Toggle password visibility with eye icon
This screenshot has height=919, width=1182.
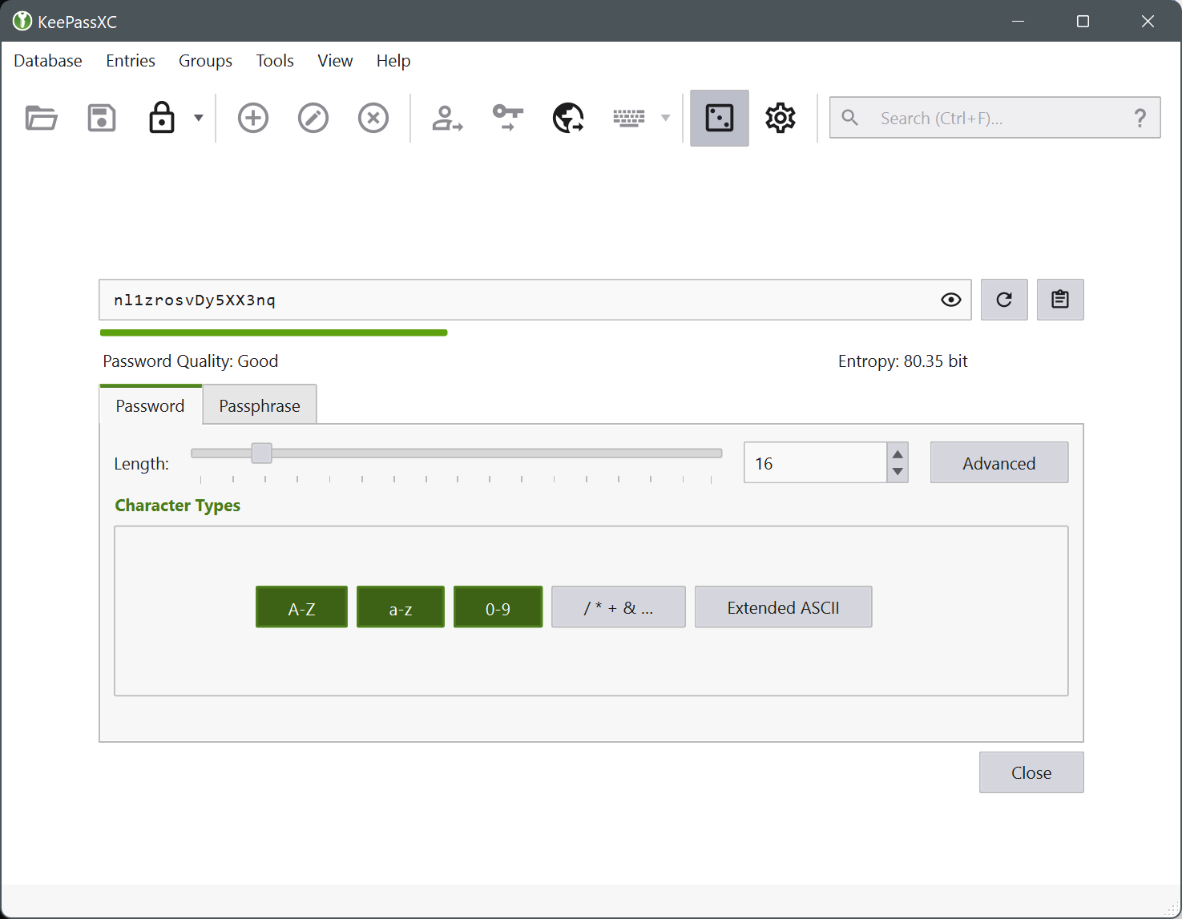click(x=951, y=300)
